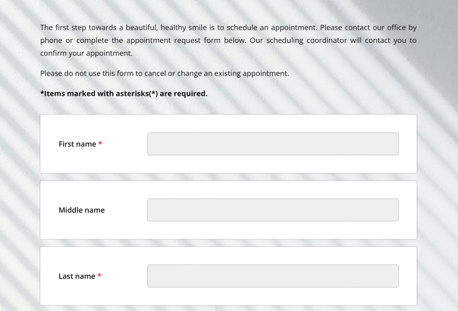Click into the First name input field
This screenshot has height=311, width=458.
click(272, 144)
